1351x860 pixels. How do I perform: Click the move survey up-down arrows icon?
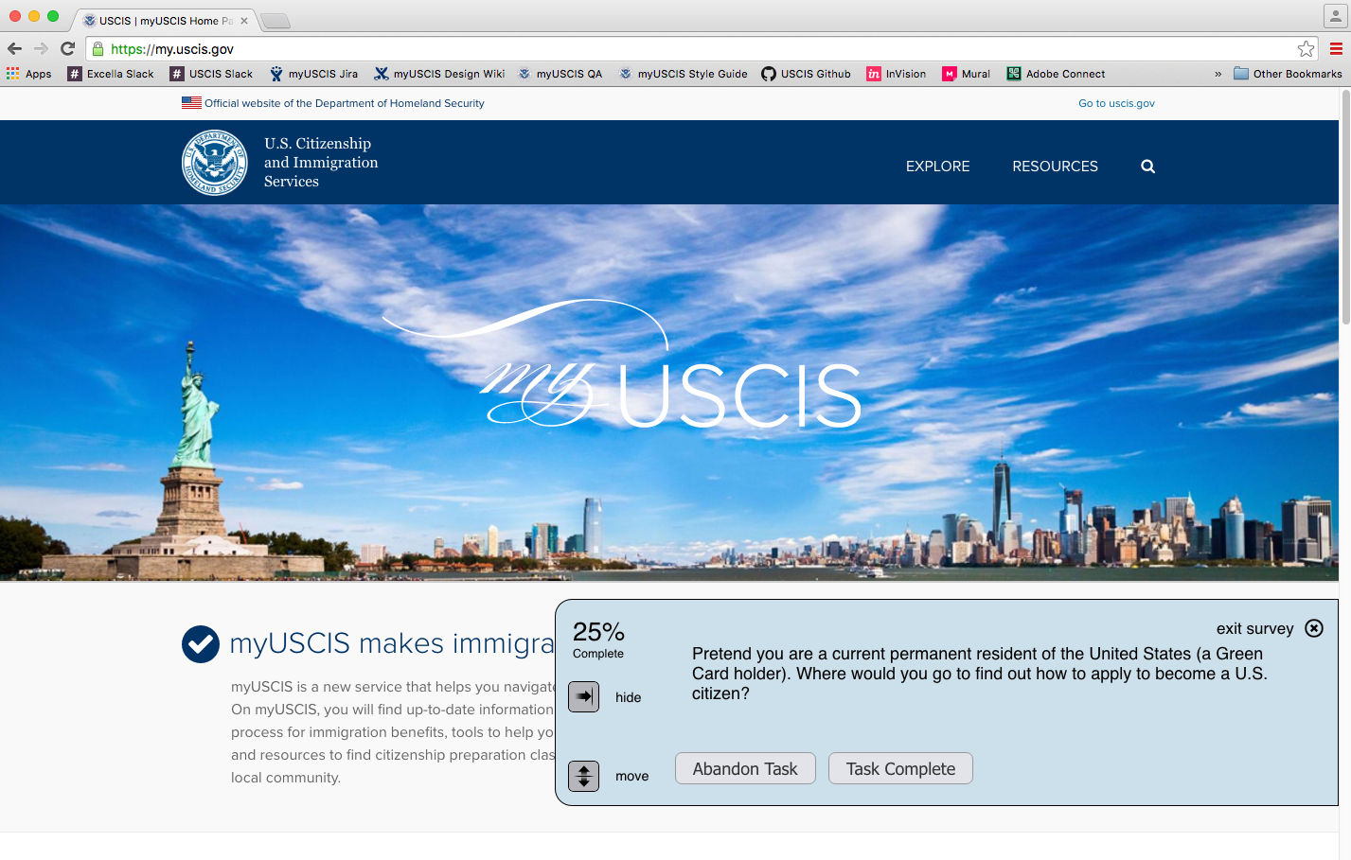[584, 776]
